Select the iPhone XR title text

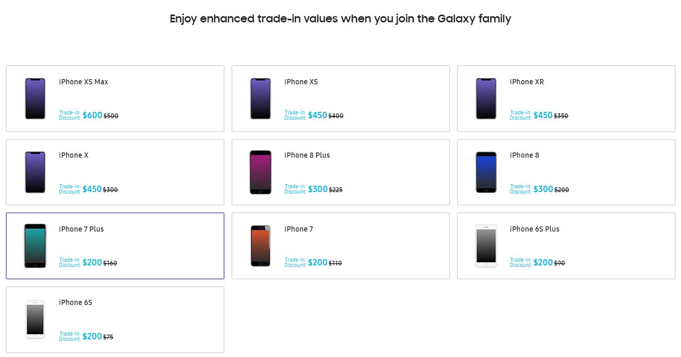tap(527, 82)
